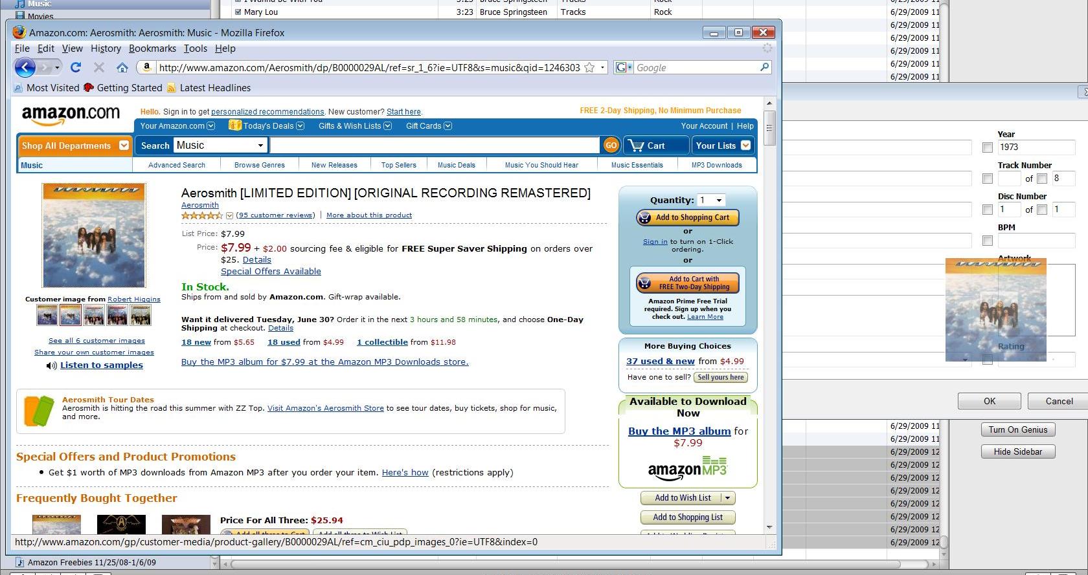Tick the Rating checkbox in iTunes dialog

tap(988, 360)
